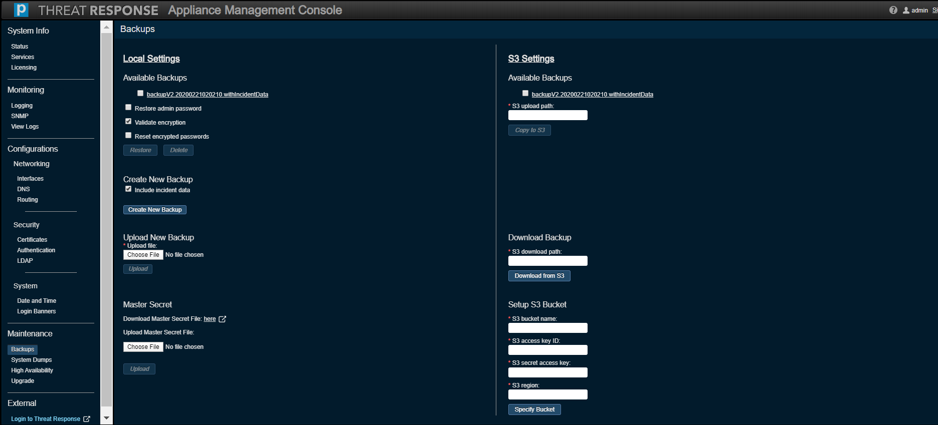Click Specify Bucket button

coord(534,409)
